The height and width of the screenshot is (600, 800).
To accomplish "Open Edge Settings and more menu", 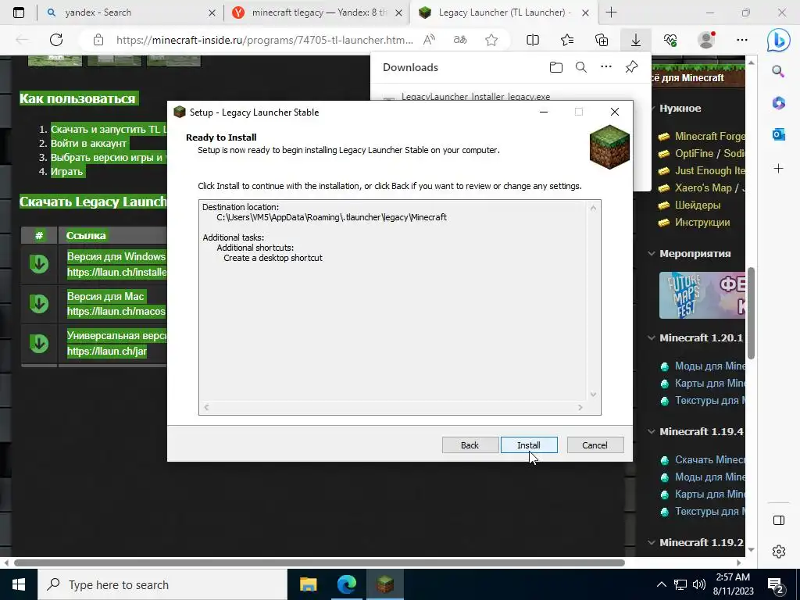I will 742,40.
